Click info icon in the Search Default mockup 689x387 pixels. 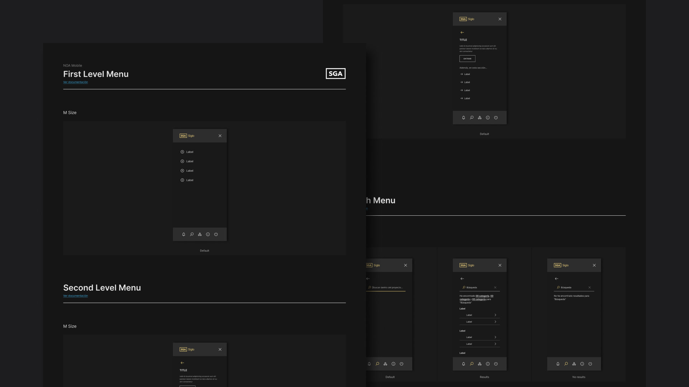pos(393,364)
